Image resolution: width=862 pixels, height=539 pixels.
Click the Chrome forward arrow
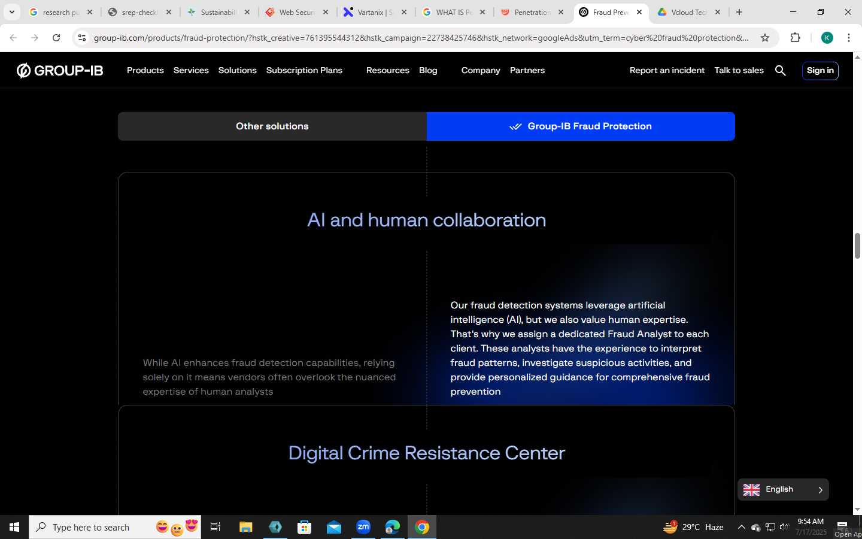[35, 38]
